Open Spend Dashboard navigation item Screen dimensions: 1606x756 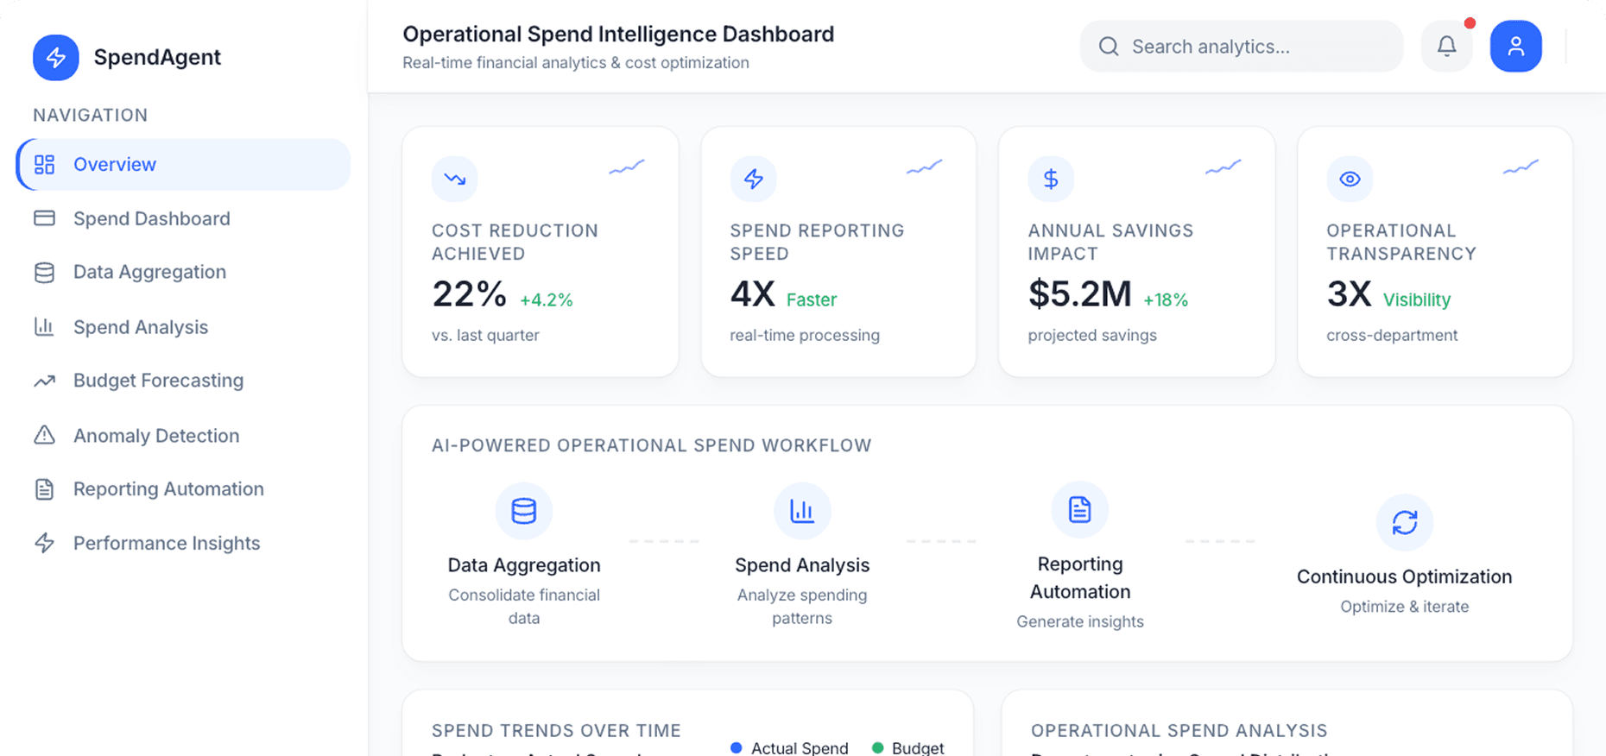(x=183, y=218)
